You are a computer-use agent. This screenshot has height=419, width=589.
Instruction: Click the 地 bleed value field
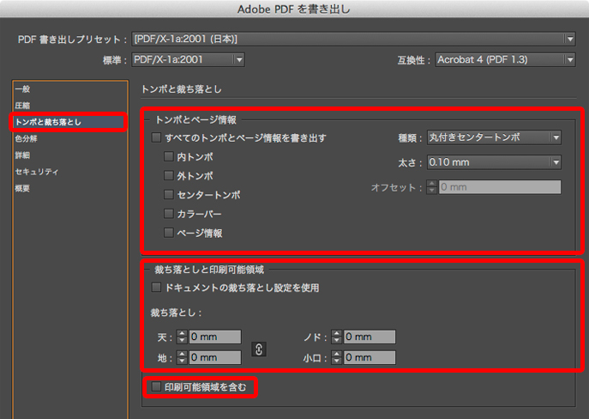(x=215, y=357)
